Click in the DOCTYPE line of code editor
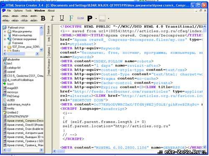The width and height of the screenshot is (209, 156). coord(131,26)
